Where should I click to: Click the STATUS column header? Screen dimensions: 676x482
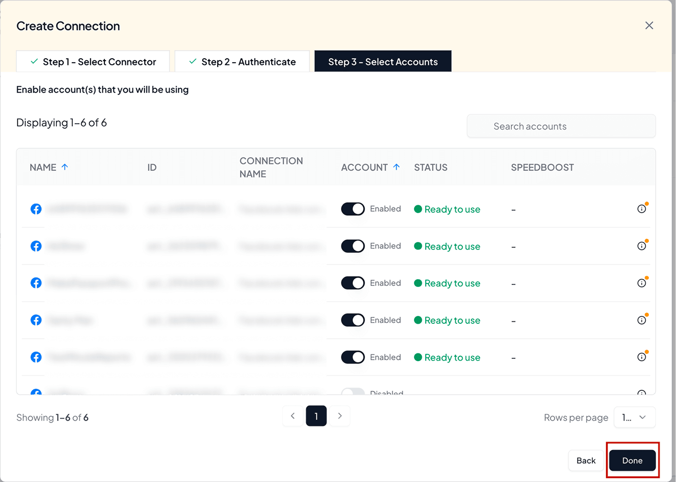tap(431, 167)
